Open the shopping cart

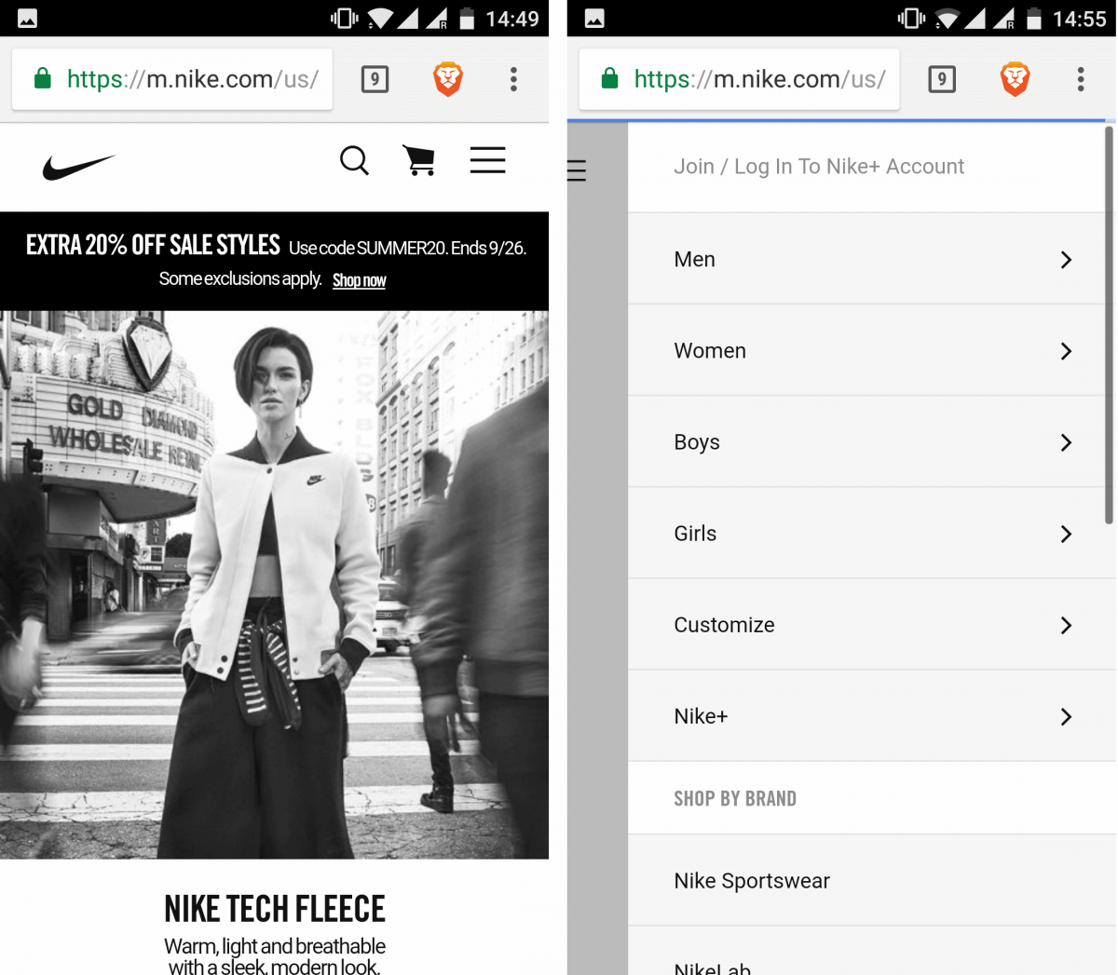pos(419,161)
